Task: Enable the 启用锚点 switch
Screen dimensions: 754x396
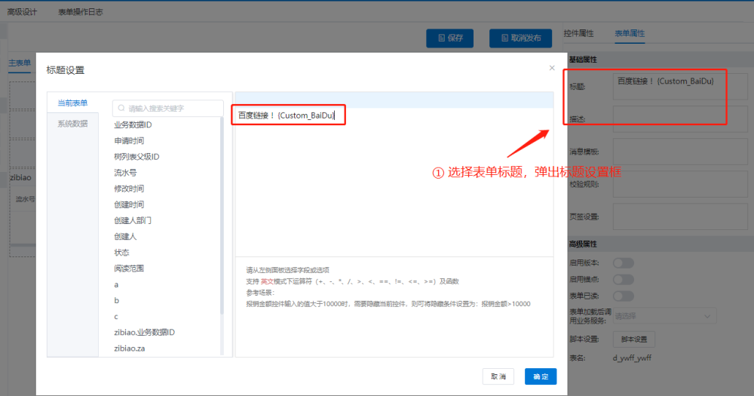Action: 623,279
